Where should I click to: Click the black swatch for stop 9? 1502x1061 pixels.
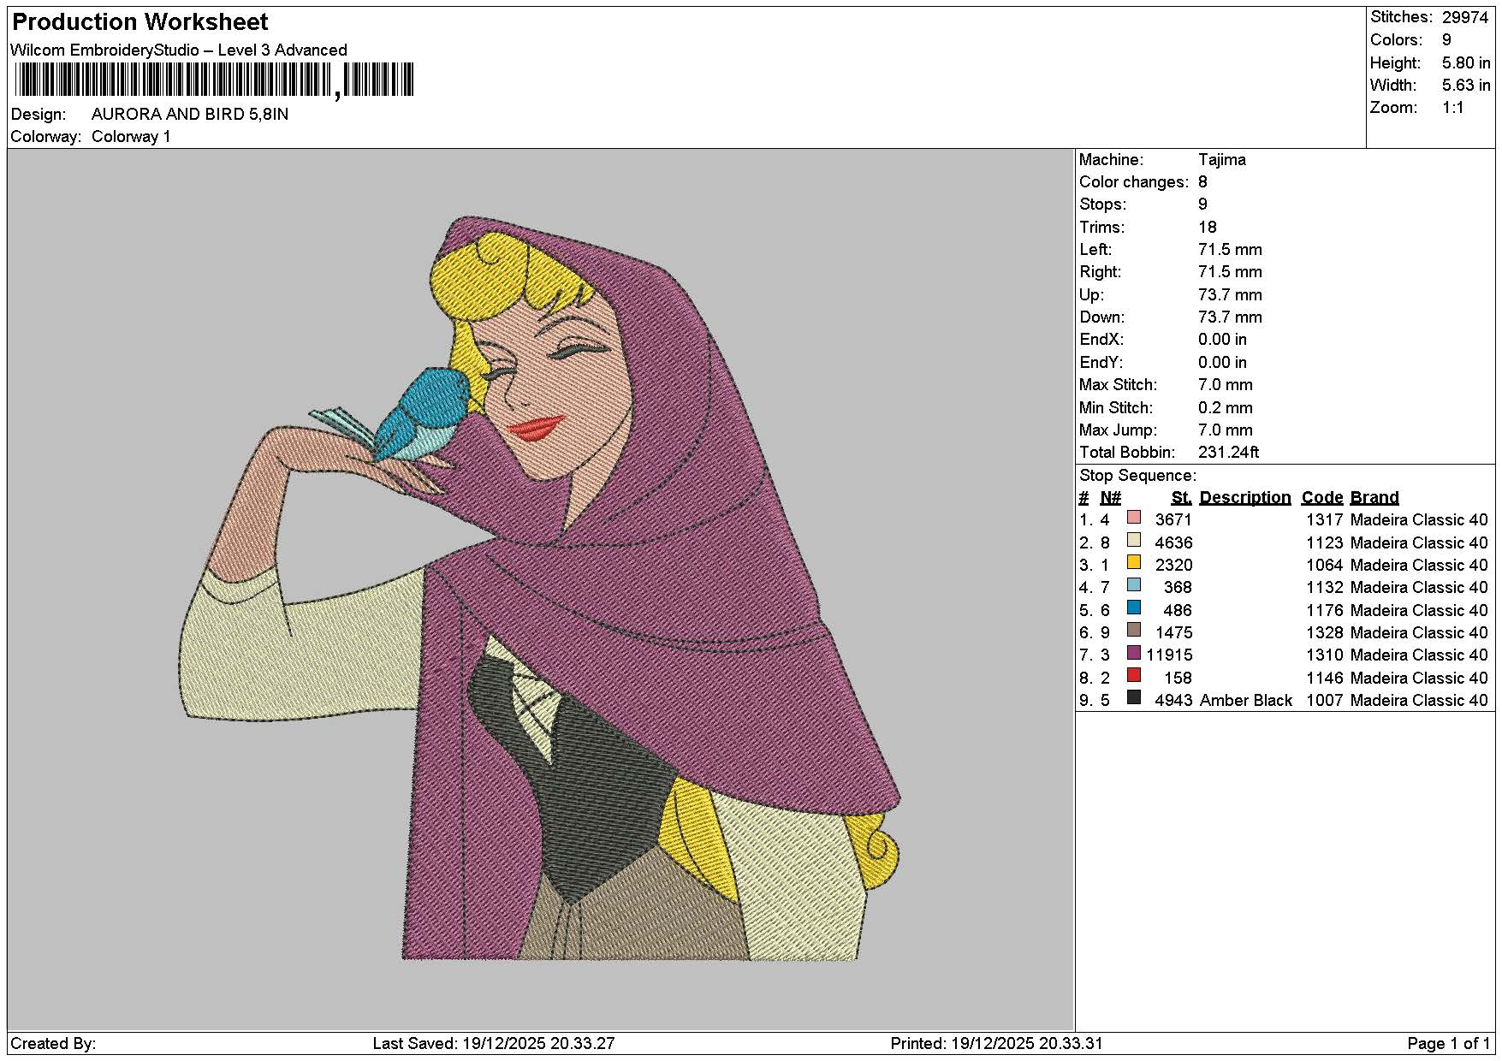tap(1134, 697)
